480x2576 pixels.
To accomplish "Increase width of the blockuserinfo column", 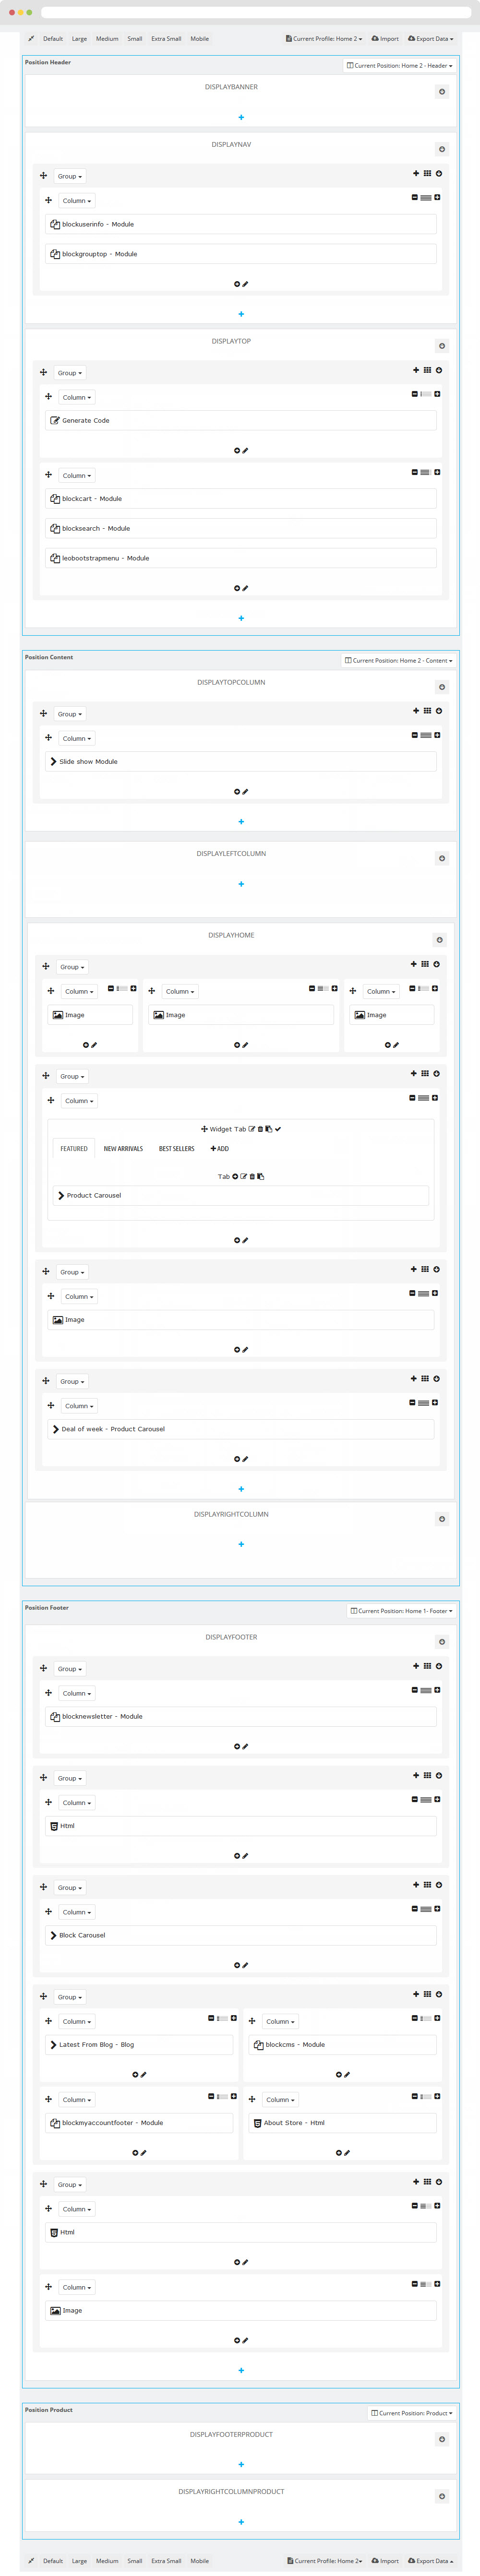I will [437, 198].
